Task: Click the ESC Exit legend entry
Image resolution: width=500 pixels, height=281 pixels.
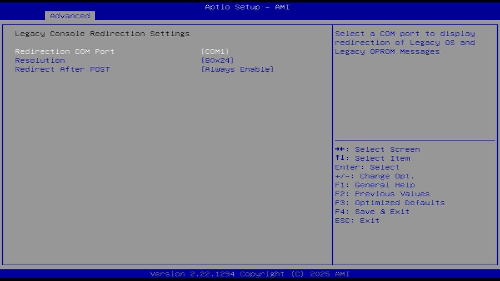Action: (357, 220)
